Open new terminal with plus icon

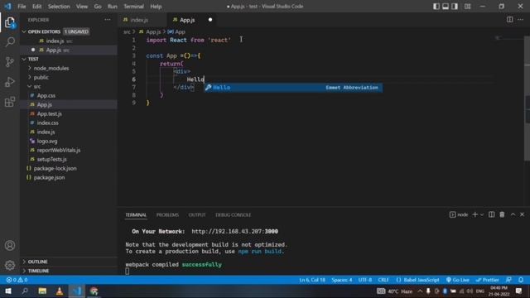click(475, 214)
